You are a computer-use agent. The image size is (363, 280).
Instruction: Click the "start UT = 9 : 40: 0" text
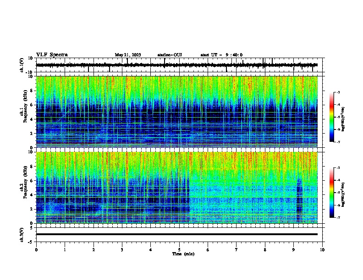221,55
